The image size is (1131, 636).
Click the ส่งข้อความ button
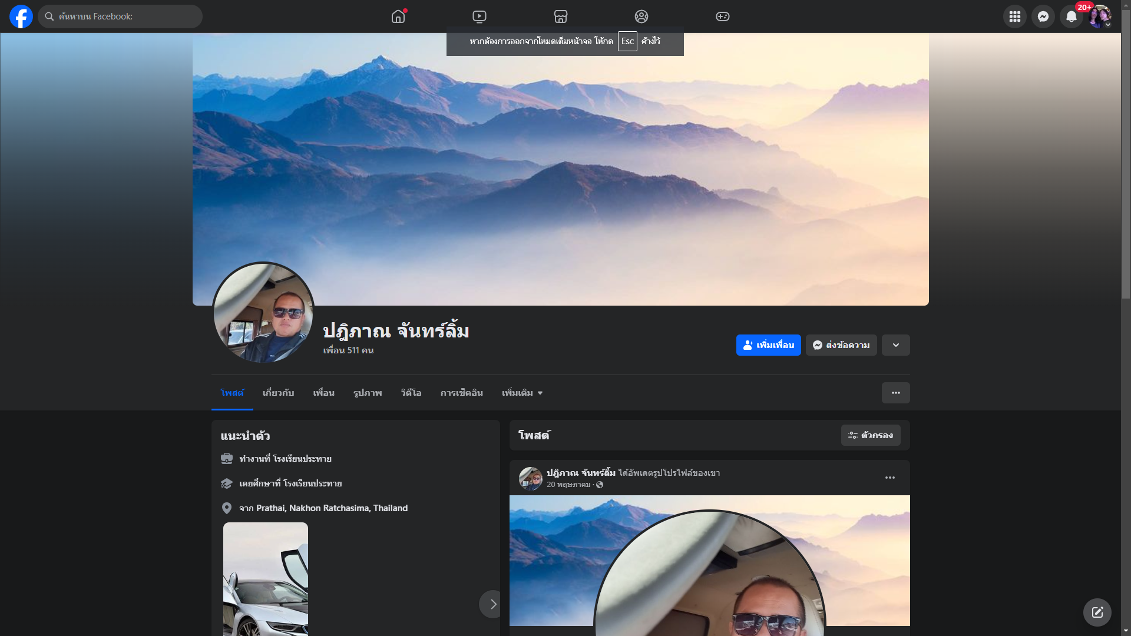(x=841, y=345)
